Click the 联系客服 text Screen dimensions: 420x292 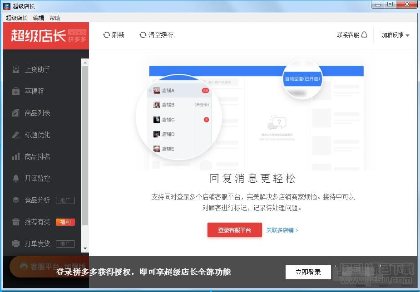[348, 35]
